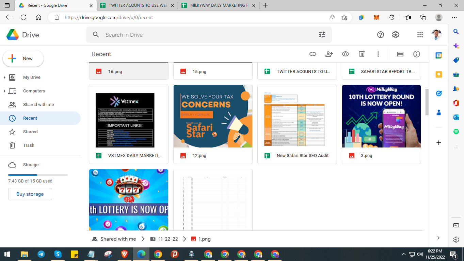The image size is (464, 261).
Task: Open Outlook in Edge sidebar
Action: (456, 117)
